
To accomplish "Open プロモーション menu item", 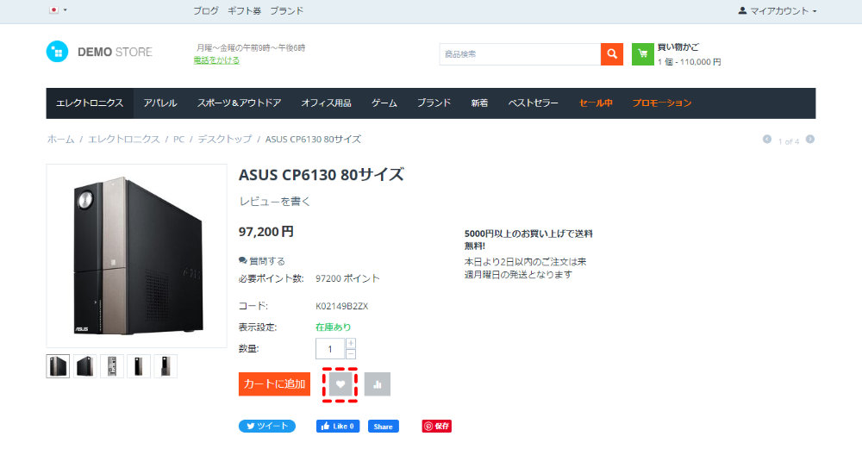I will pos(662,103).
